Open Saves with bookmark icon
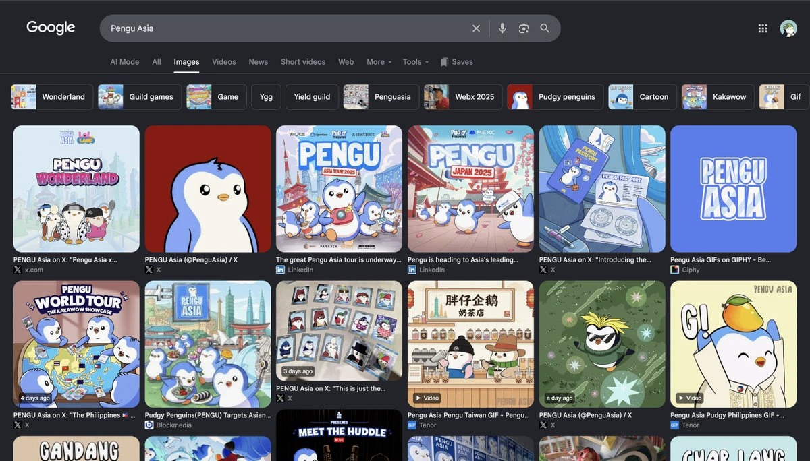810x461 pixels. (456, 61)
